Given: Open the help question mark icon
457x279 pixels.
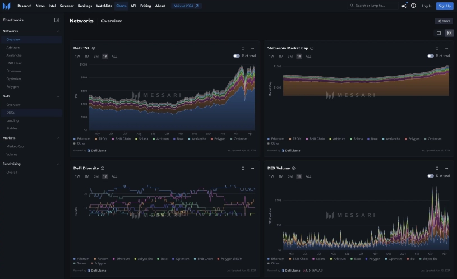Looking at the screenshot, I should pyautogui.click(x=413, y=6).
